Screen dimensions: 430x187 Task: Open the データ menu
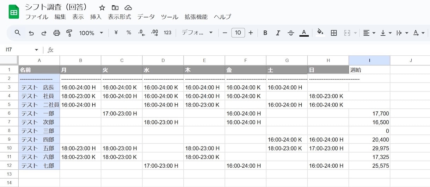pos(146,17)
